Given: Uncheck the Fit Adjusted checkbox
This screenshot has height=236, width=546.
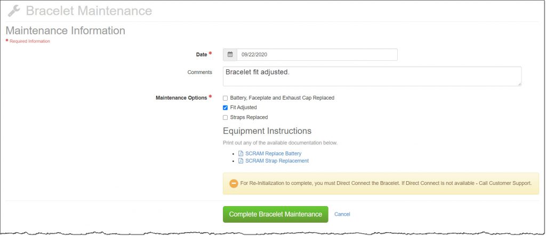Looking at the screenshot, I should pos(225,108).
